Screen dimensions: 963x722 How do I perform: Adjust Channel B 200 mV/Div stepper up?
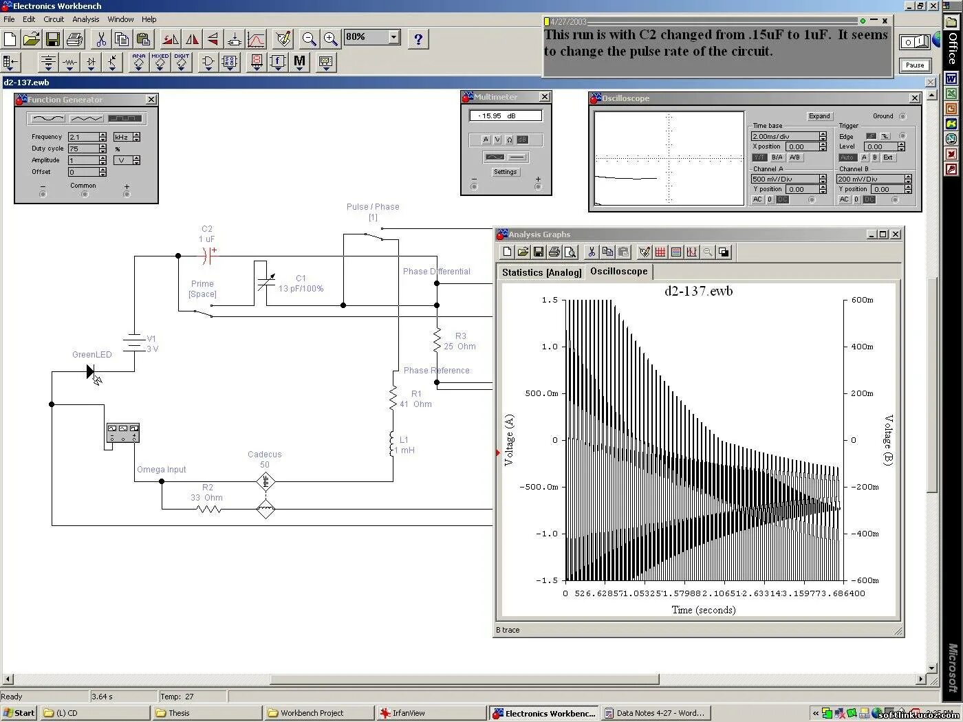[908, 177]
